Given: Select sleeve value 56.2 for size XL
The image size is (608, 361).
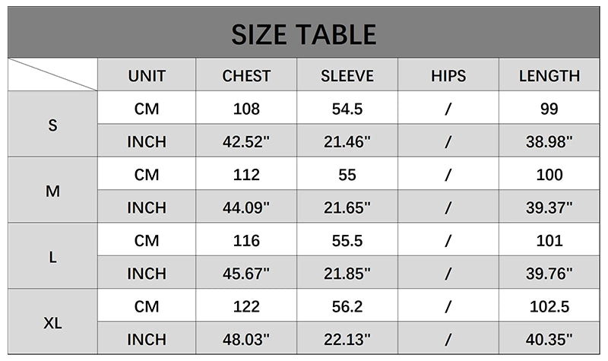Looking at the screenshot, I should point(347,306).
